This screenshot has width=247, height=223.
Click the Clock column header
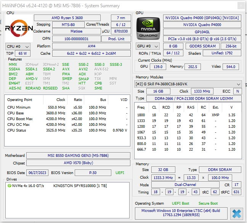click(x=61, y=100)
